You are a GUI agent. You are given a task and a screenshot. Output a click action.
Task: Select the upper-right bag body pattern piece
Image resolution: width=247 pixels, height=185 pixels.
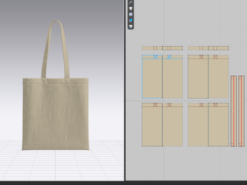tap(208, 77)
